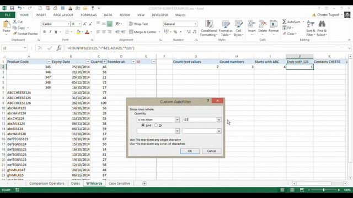Select the Or radio button
Screen dimensions: 353x198
pos(156,125)
